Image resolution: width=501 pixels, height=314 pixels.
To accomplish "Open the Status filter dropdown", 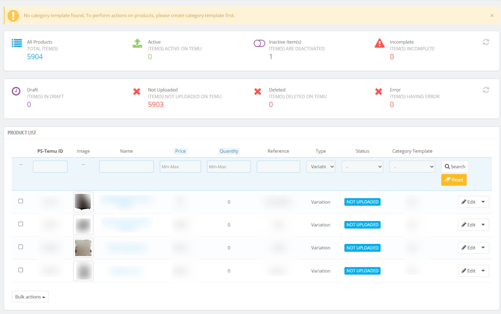I will (362, 167).
